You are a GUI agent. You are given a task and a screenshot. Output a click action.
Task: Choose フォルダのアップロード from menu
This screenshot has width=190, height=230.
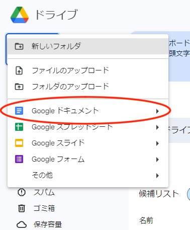point(88,87)
